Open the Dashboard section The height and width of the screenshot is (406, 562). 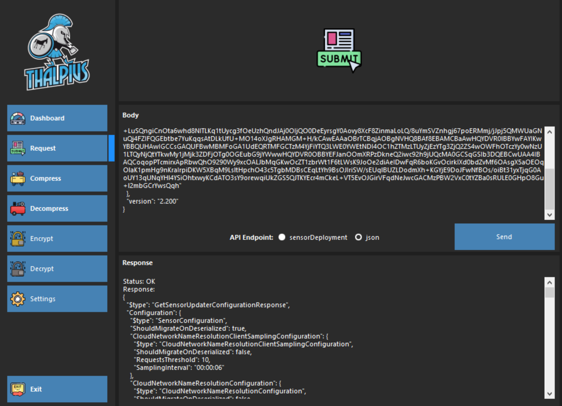pyautogui.click(x=57, y=118)
